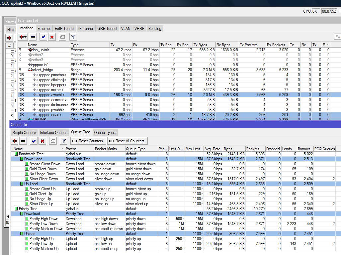Click the comment button in Queue List toolbar
Viewport: 341px width, 255px height.
pyautogui.click(x=53, y=141)
